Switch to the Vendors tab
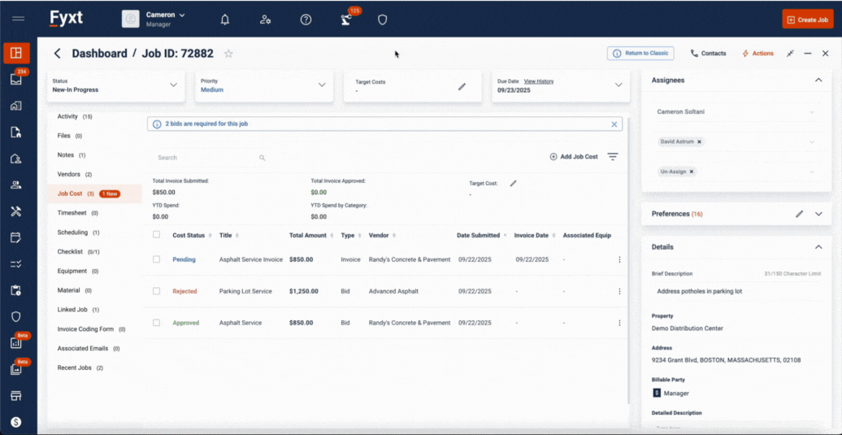Screen dimensions: 842x435 pyautogui.click(x=69, y=174)
